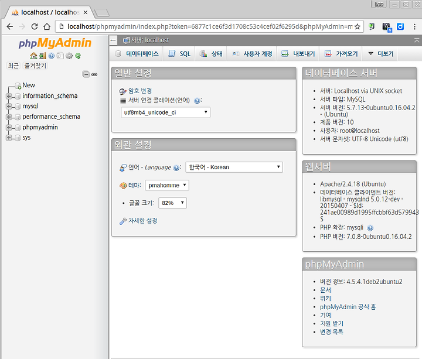Open navigation panel settings gear icon
The width and height of the screenshot is (422, 359).
(69, 56)
